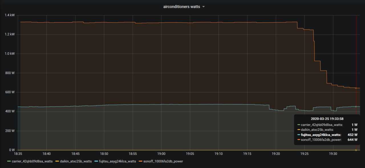Toggle fujitsu_asyg24klca_watts series in the legend
The image size is (365, 168).
tap(118, 161)
